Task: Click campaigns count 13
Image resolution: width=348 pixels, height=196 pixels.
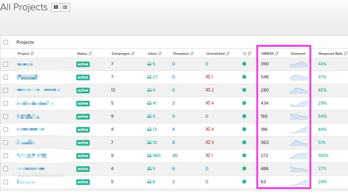Action: (x=113, y=90)
